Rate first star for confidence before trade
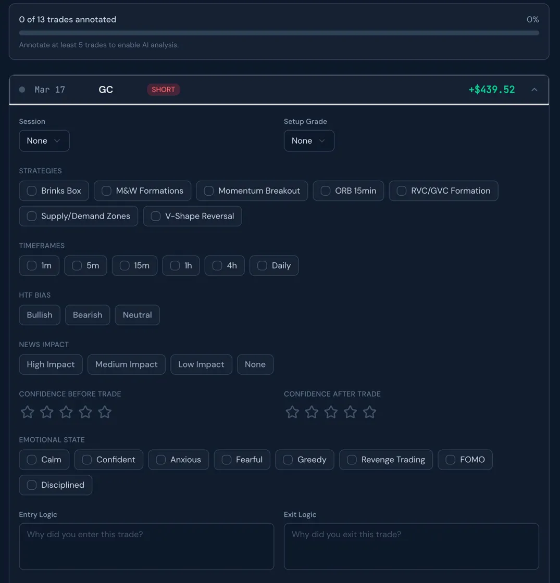 pos(27,412)
